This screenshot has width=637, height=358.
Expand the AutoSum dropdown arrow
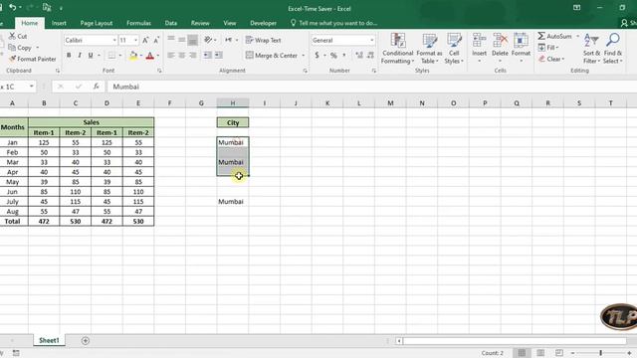coord(577,36)
